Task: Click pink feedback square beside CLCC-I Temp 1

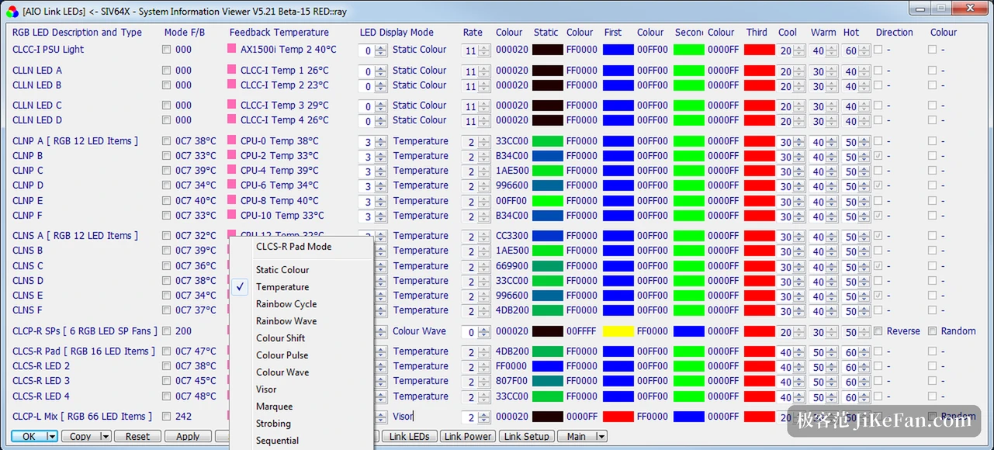Action: click(x=231, y=70)
